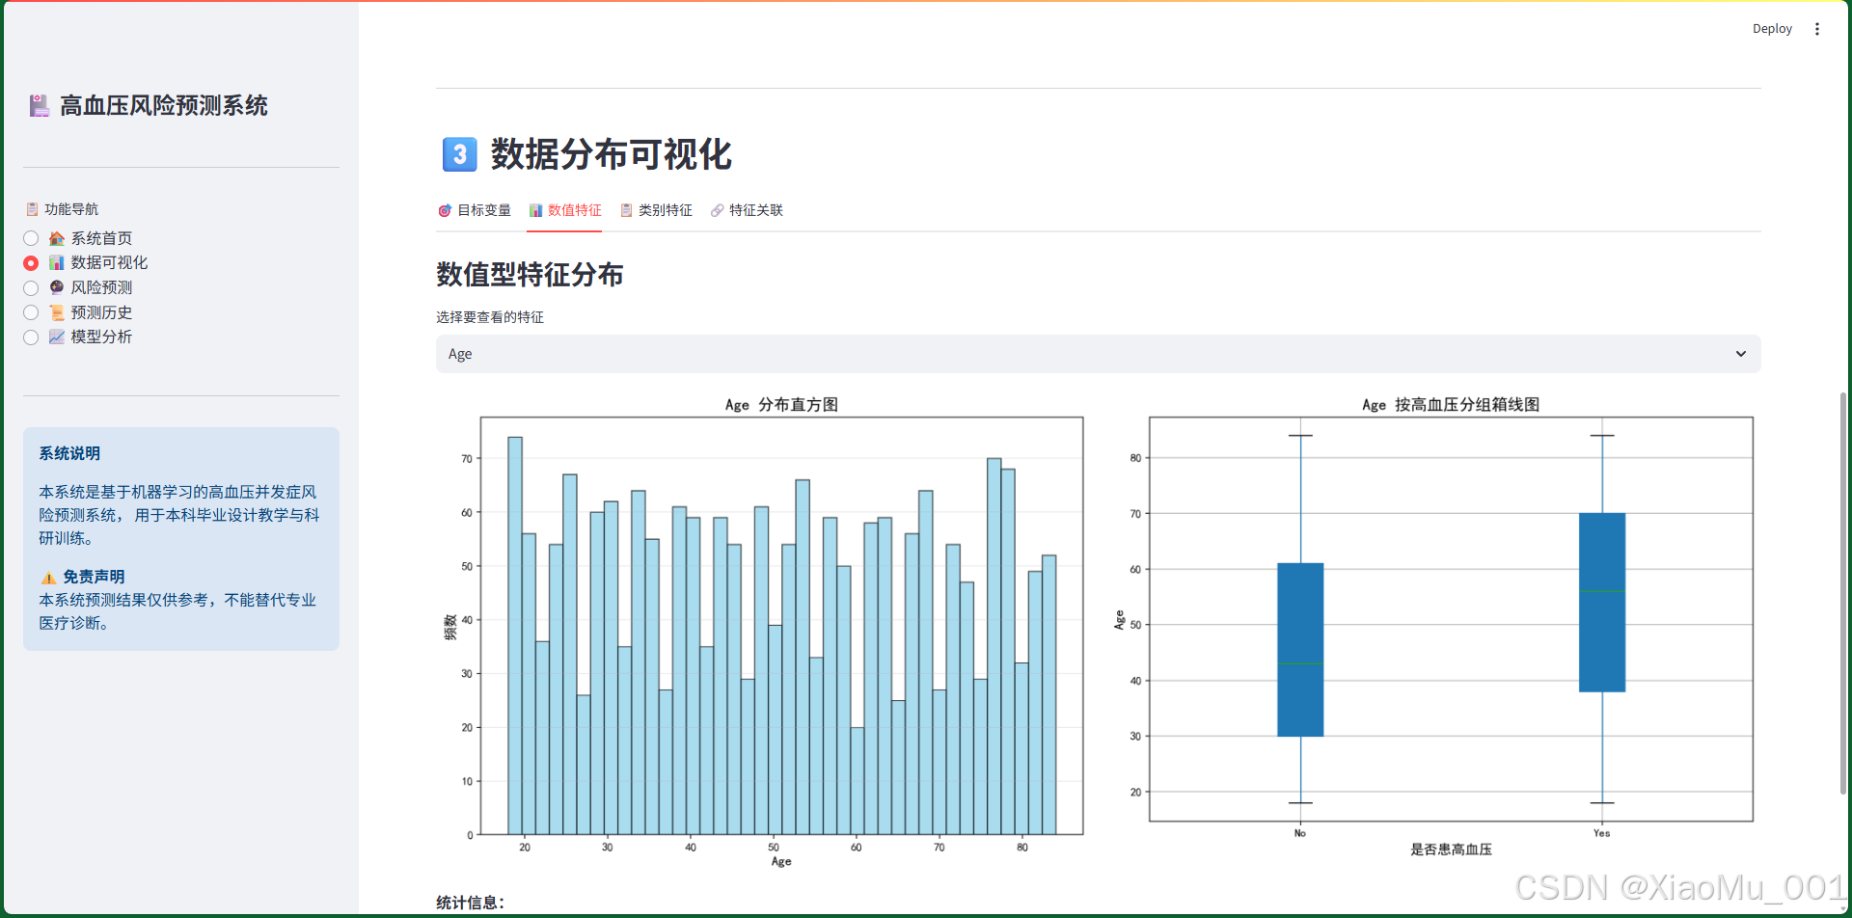Click the 系统说明 heading in sidebar
This screenshot has width=1852, height=918.
pyautogui.click(x=69, y=453)
